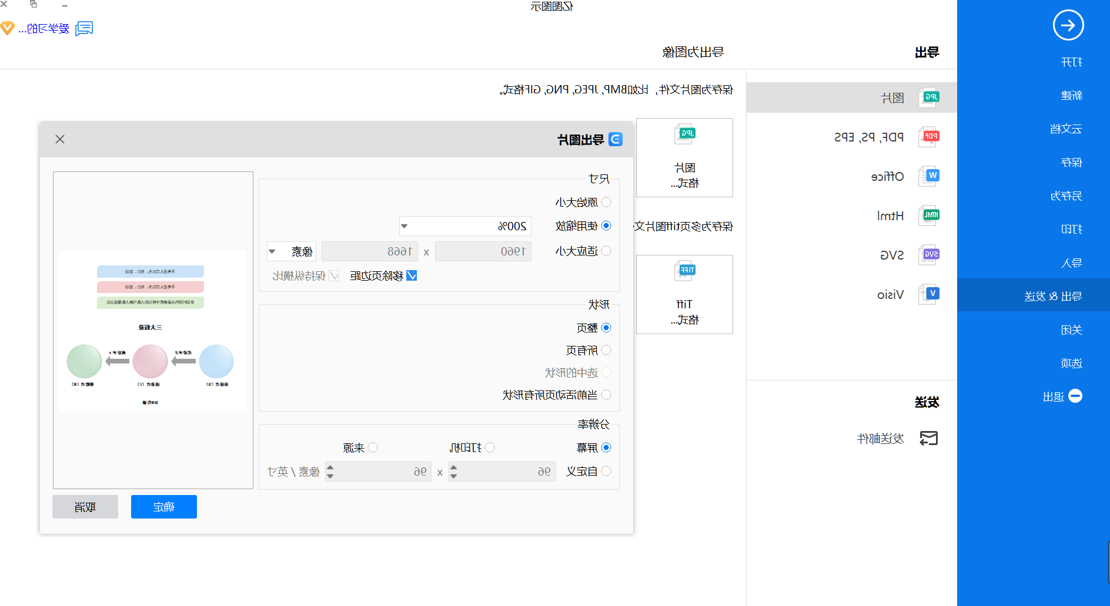
Task: Toggle the 保持纵横比 checkbox
Action: click(x=334, y=275)
